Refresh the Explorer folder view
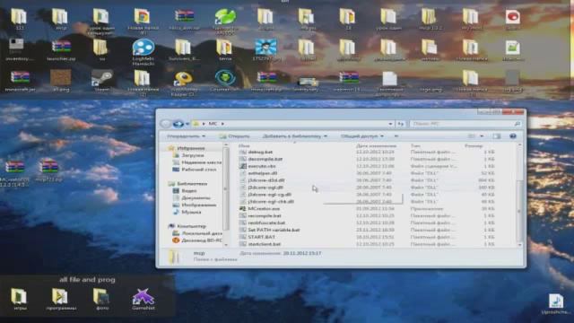Viewport: 574px width, 323px height. tap(401, 124)
